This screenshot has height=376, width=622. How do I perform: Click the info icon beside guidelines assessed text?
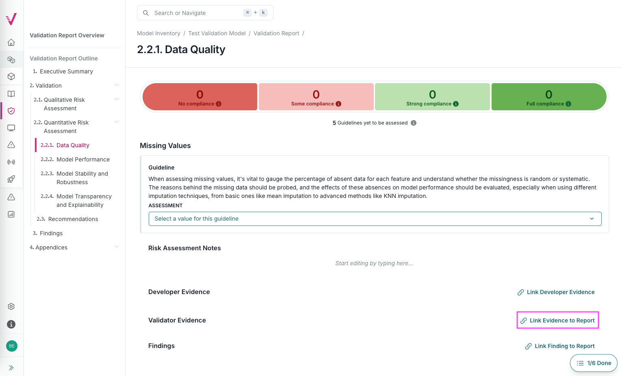click(x=414, y=122)
